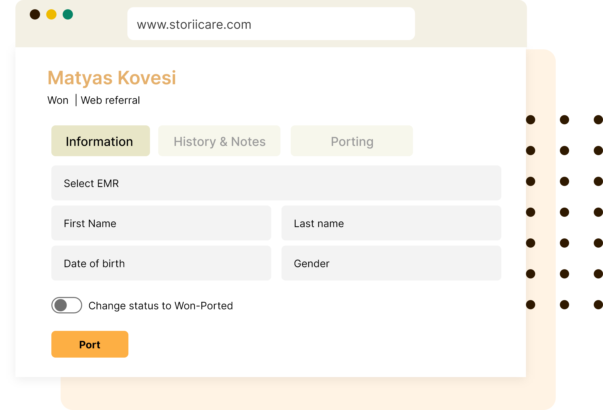The width and height of the screenshot is (603, 410).
Task: Click the Won status label
Action: [x=58, y=100]
